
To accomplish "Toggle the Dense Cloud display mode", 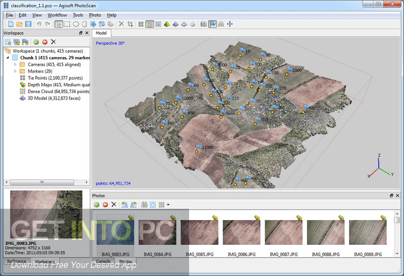I will (x=150, y=24).
